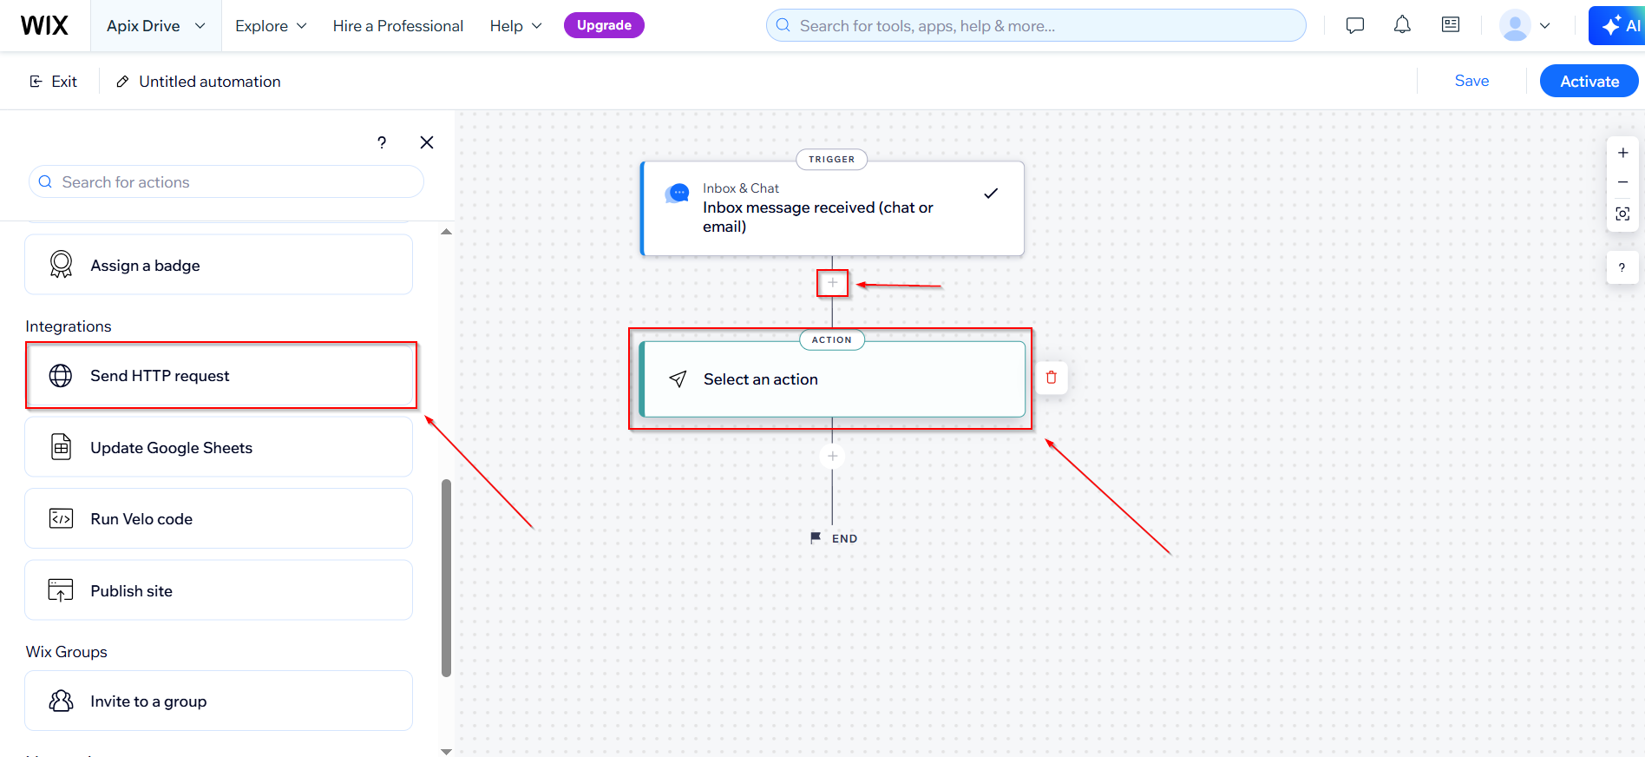The height and width of the screenshot is (757, 1645).
Task: Click the ACTION label badge
Action: point(832,339)
